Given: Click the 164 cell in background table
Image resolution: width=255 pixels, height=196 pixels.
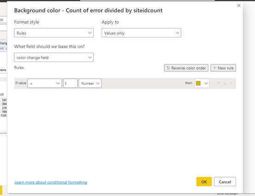Looking at the screenshot, I should click(4, 112).
